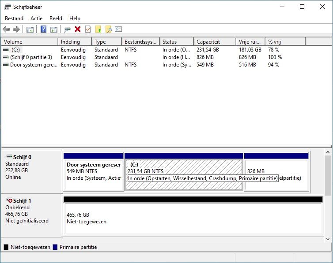
Task: Click the 94 % free cell
Action: click(273, 65)
